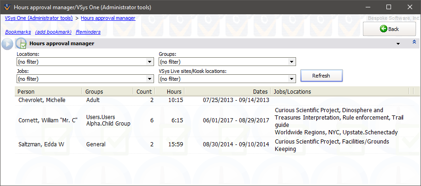Sort by the Person column header

(x=48, y=91)
